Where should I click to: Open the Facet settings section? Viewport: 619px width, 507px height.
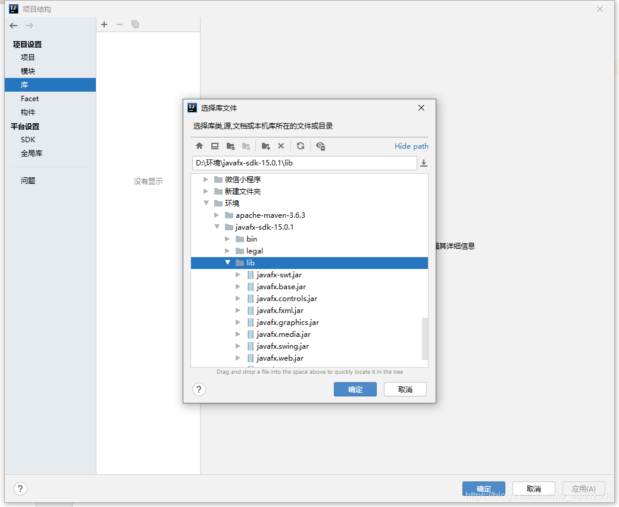coord(30,99)
